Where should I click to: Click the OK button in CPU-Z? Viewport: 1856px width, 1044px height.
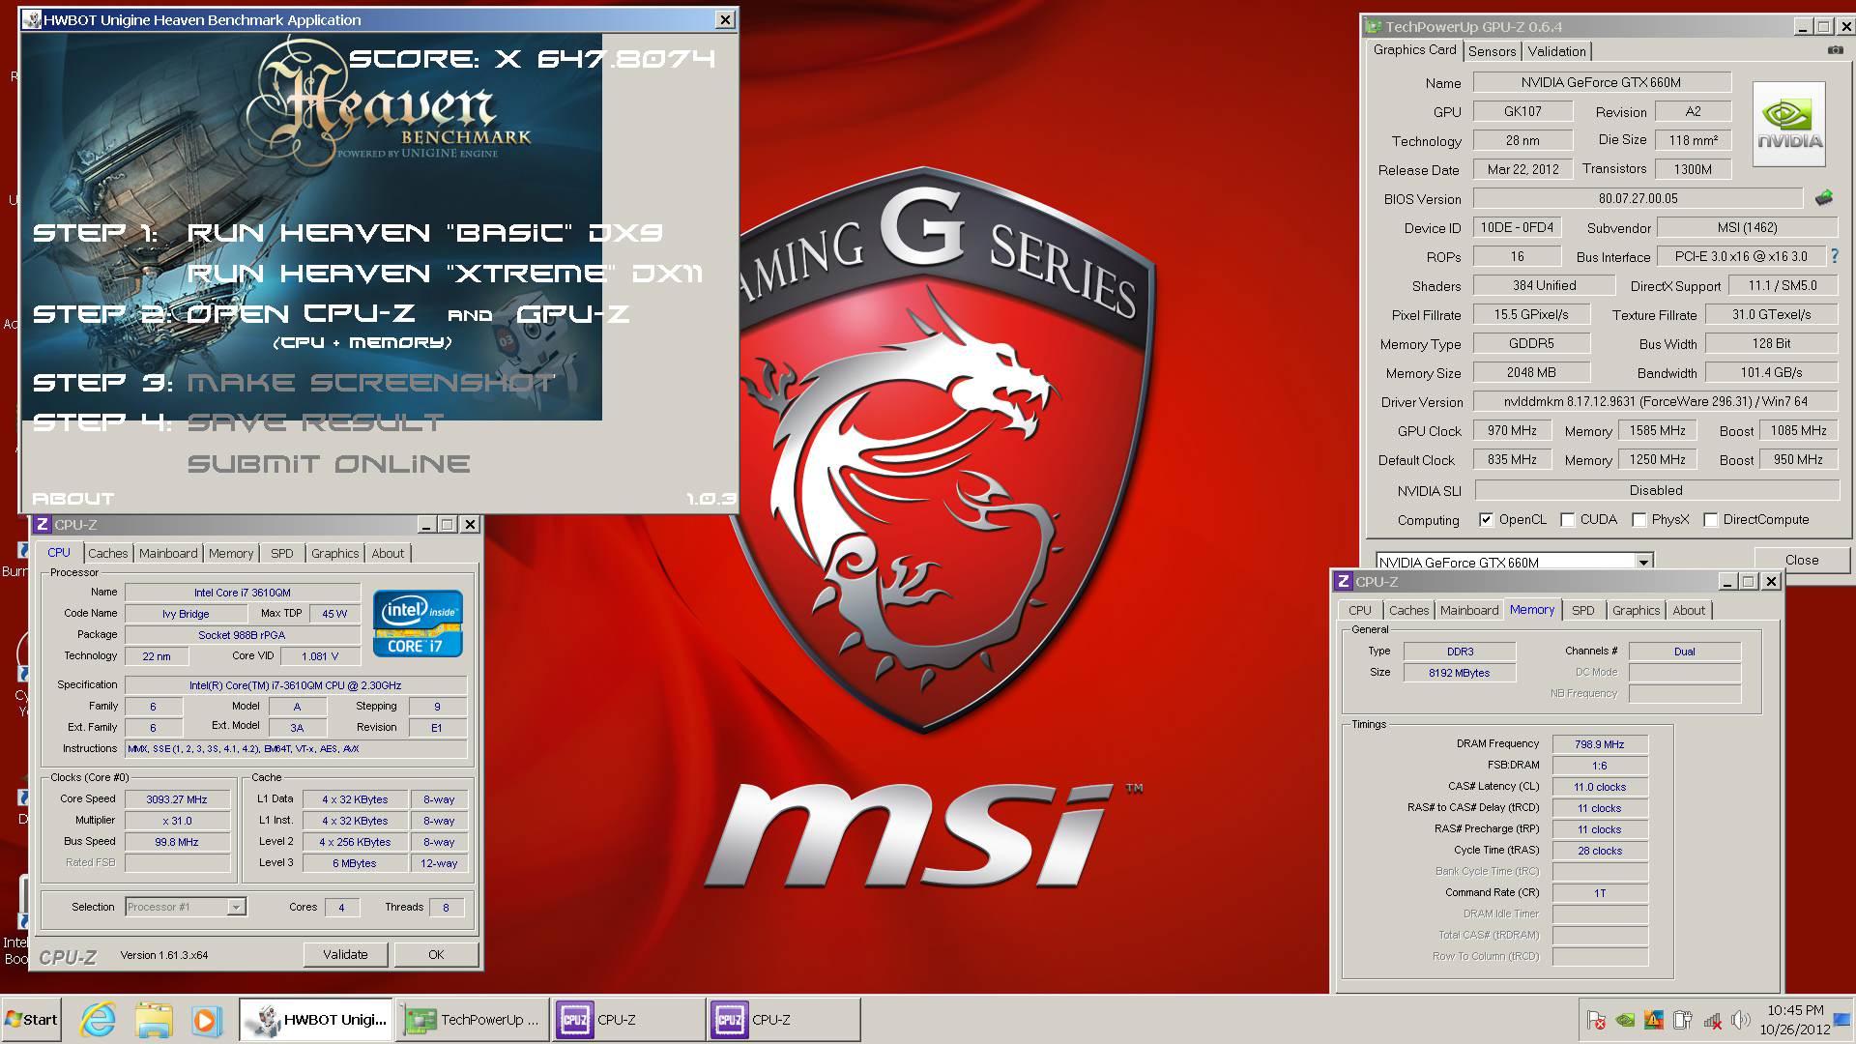[436, 954]
